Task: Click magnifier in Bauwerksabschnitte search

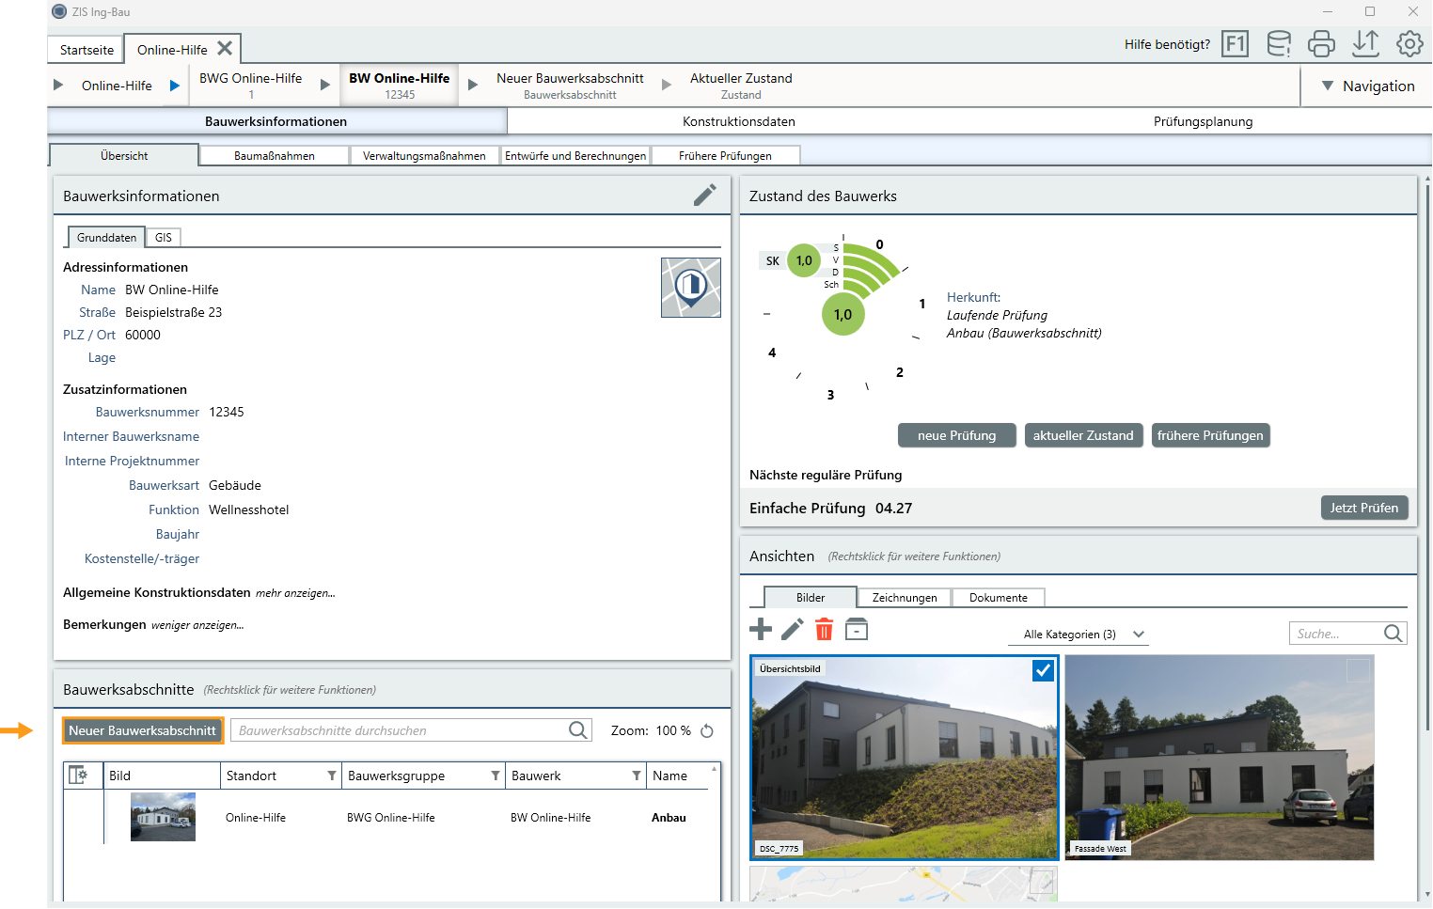Action: click(578, 730)
